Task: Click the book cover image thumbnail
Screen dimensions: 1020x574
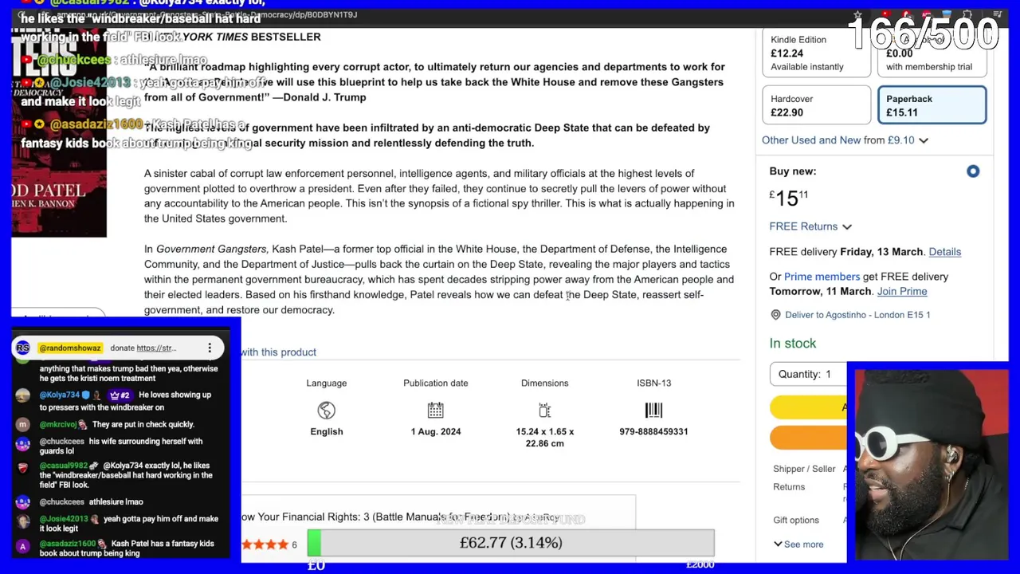Action: pos(59,132)
